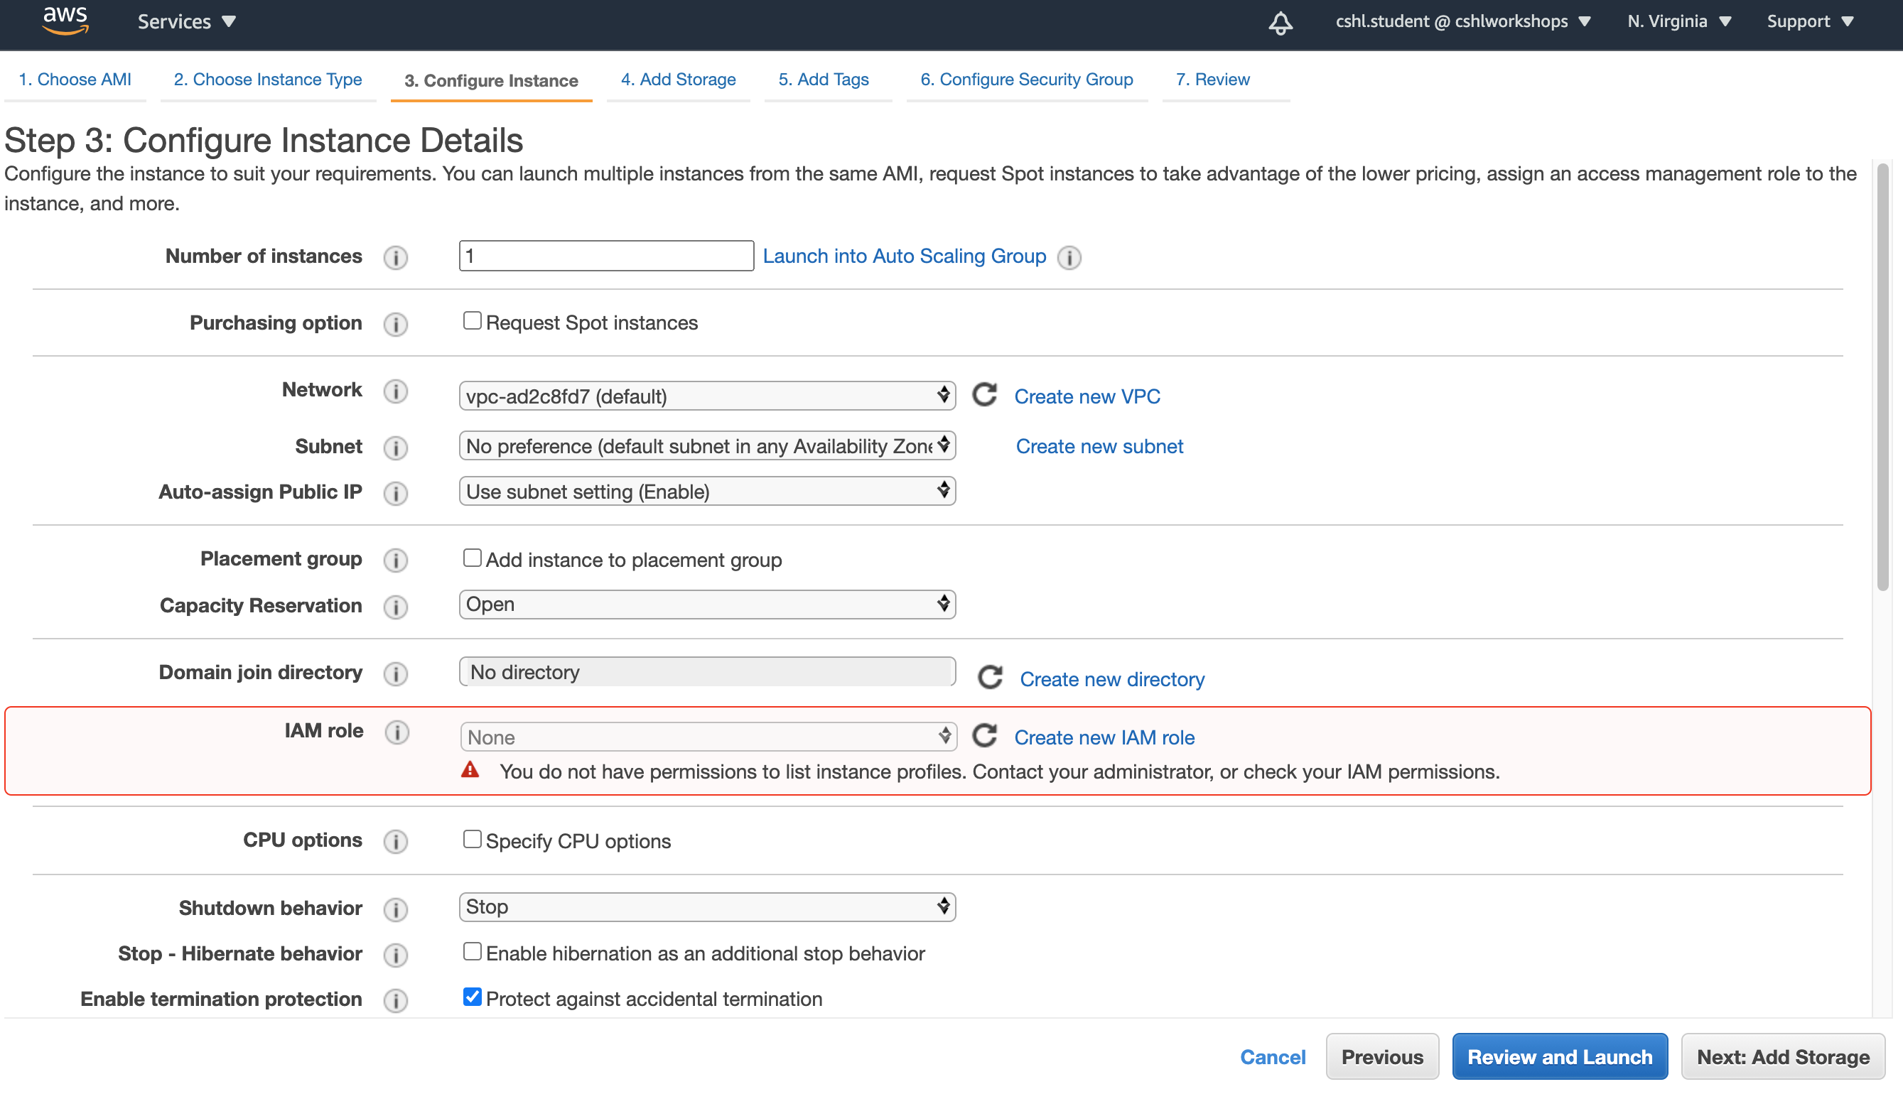Click the info icon next to Number of instances

(x=395, y=257)
